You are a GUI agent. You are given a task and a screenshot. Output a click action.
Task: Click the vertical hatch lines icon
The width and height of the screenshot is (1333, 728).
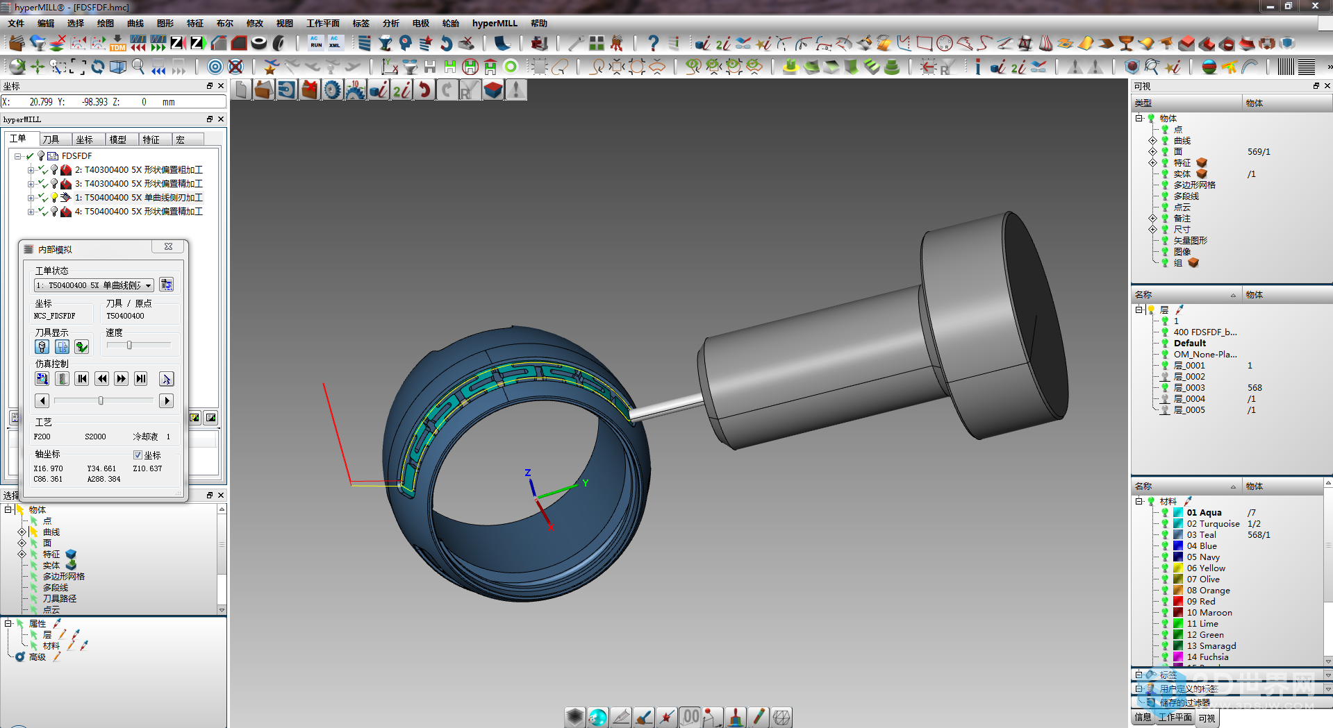pyautogui.click(x=1286, y=67)
